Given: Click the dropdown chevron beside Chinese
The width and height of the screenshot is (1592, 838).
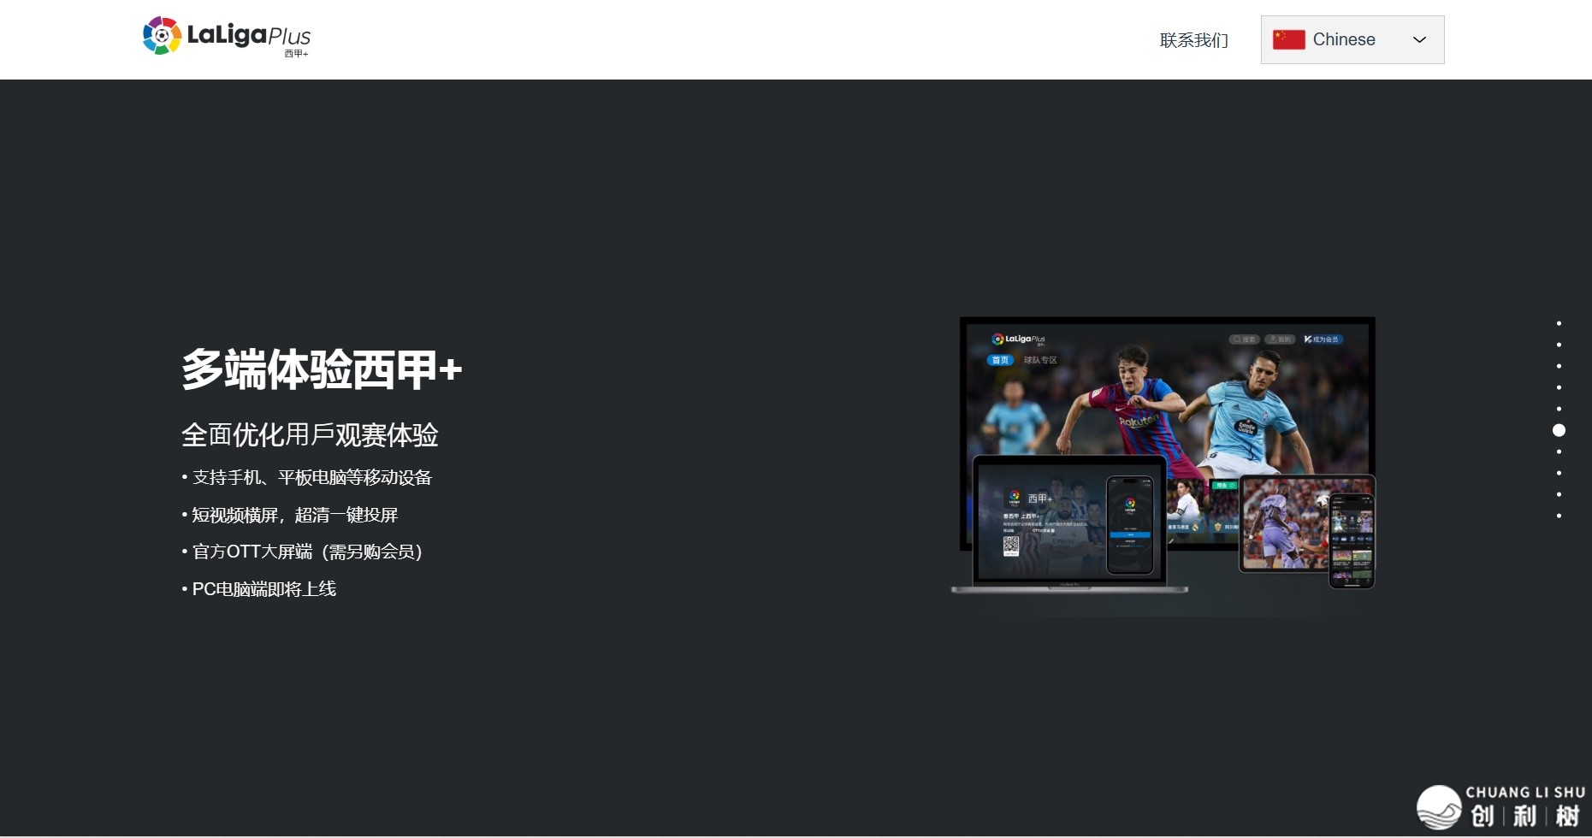Looking at the screenshot, I should (x=1419, y=39).
